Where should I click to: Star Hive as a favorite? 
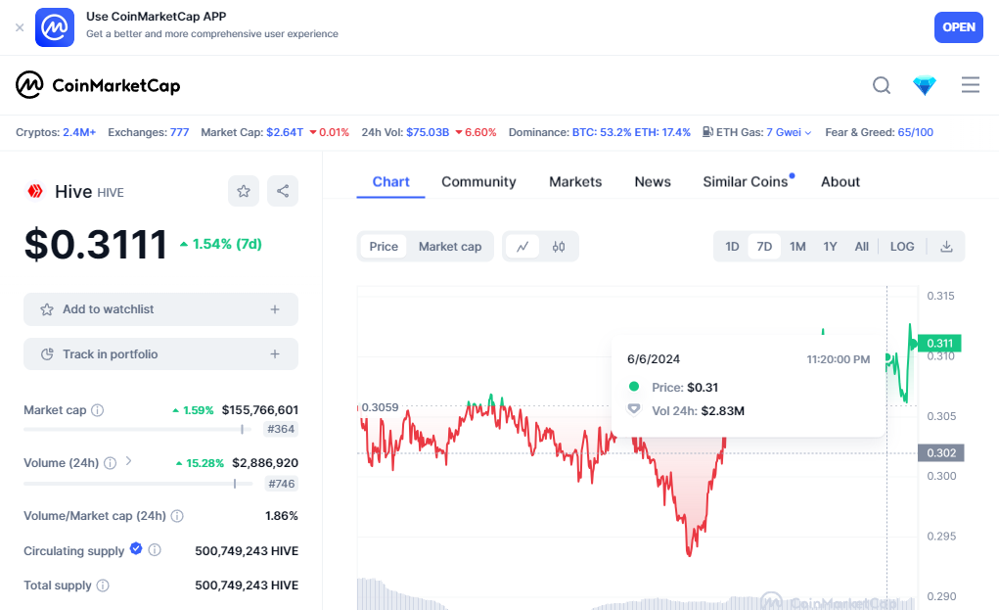pos(244,191)
